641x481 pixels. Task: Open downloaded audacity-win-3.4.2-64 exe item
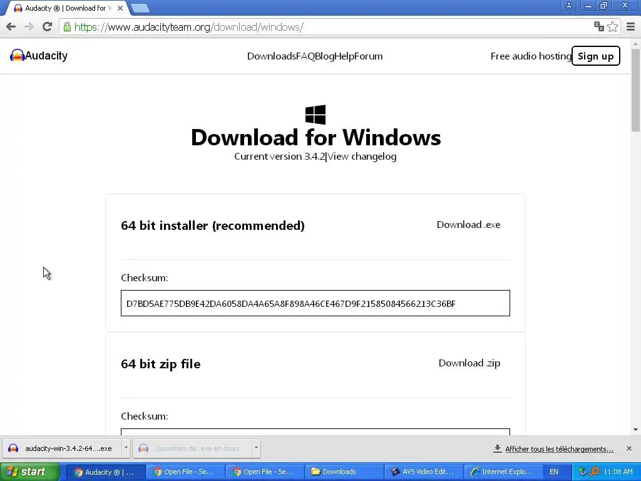click(61, 448)
